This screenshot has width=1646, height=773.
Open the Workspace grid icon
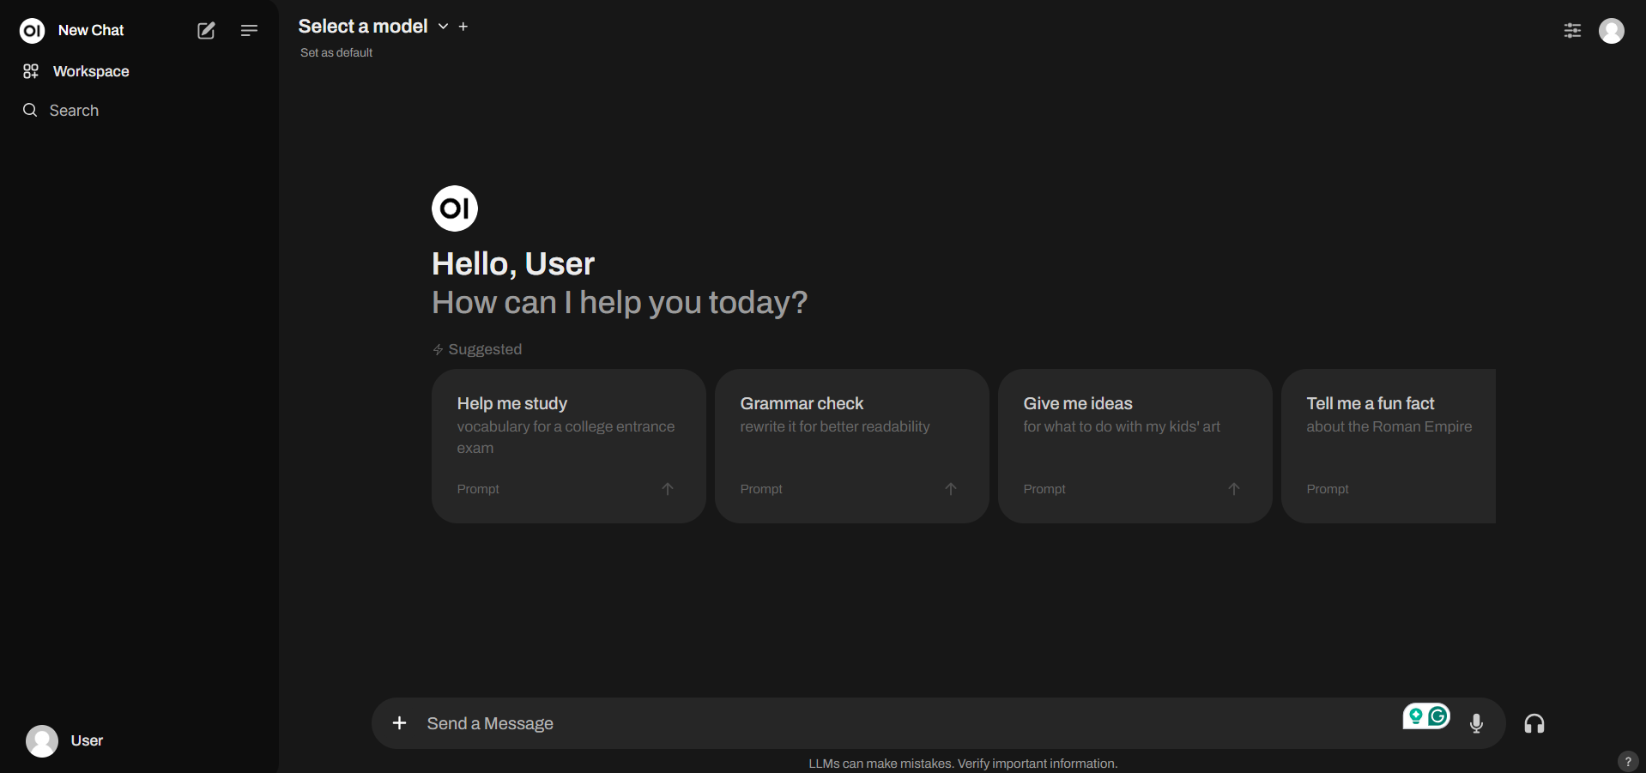(x=31, y=71)
